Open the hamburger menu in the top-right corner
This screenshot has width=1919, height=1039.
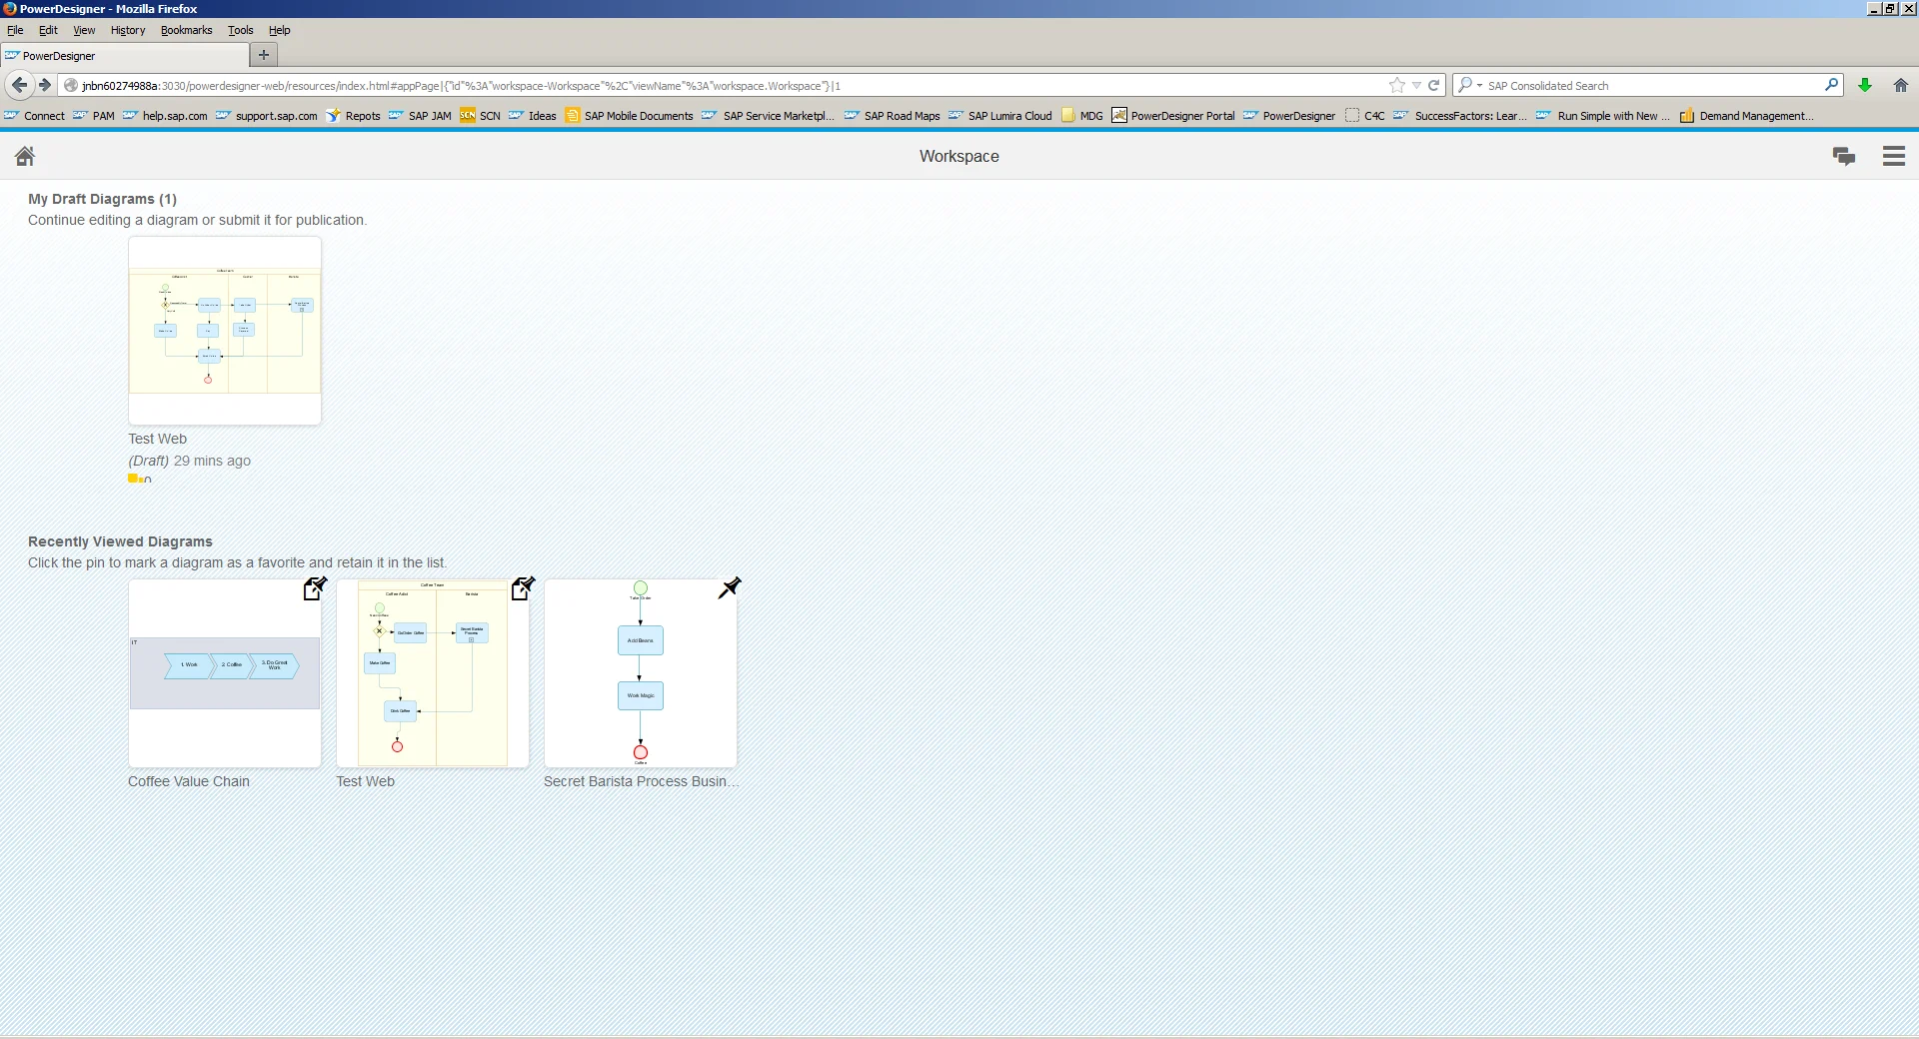click(x=1894, y=156)
